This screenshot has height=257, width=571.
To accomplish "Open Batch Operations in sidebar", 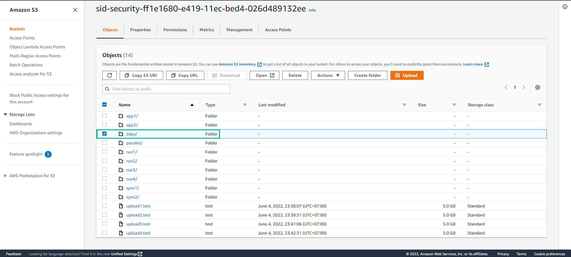I will tap(26, 65).
